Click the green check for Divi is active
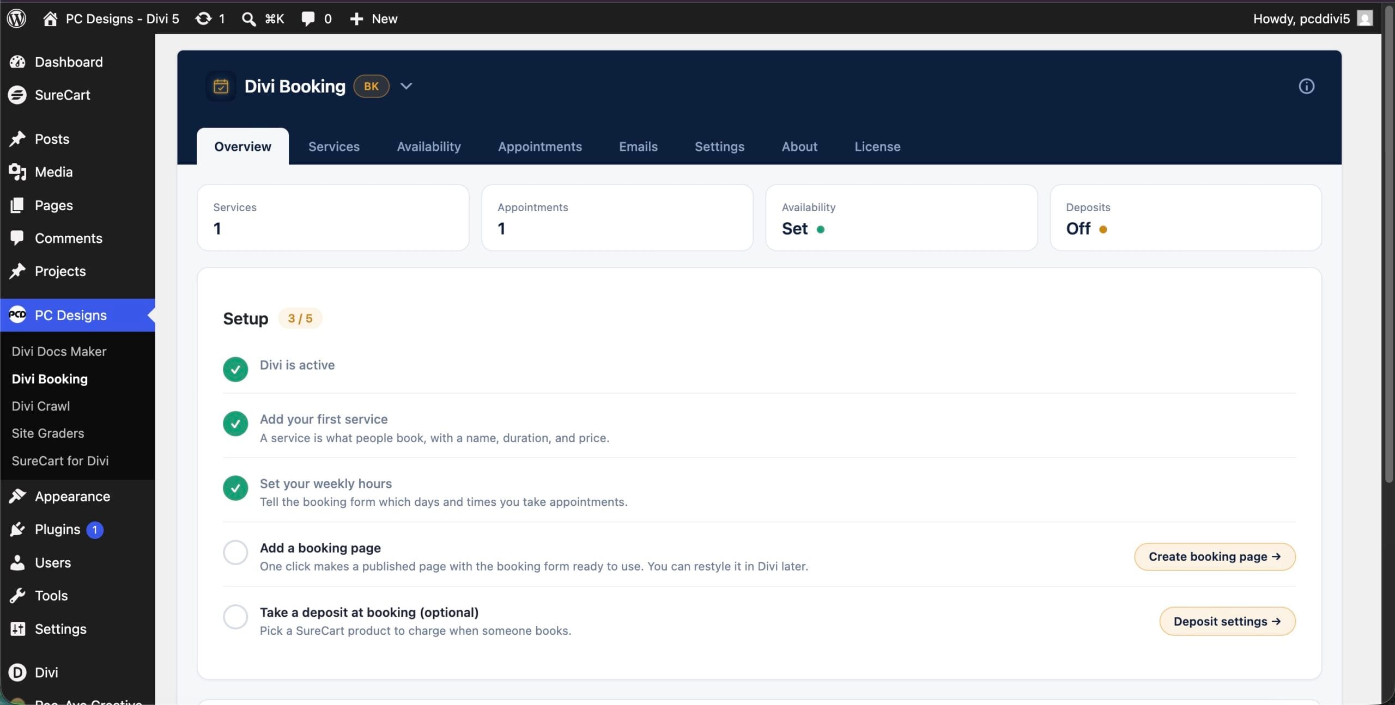The width and height of the screenshot is (1395, 705). pyautogui.click(x=235, y=369)
